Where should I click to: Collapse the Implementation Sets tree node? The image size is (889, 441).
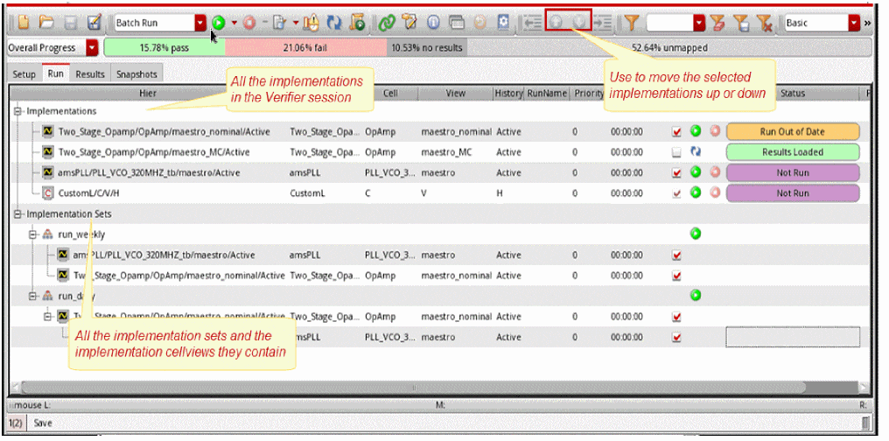click(18, 213)
